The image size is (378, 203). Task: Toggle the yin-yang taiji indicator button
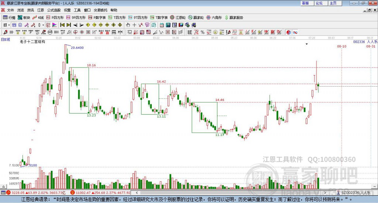pyautogui.click(x=289, y=32)
